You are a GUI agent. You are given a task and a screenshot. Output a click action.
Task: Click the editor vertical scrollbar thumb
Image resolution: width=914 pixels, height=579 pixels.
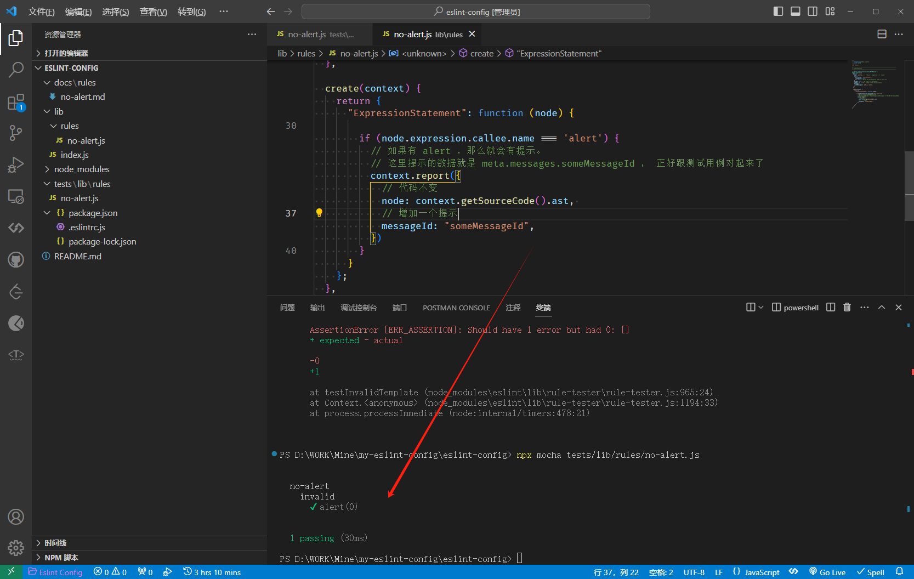pos(909,185)
